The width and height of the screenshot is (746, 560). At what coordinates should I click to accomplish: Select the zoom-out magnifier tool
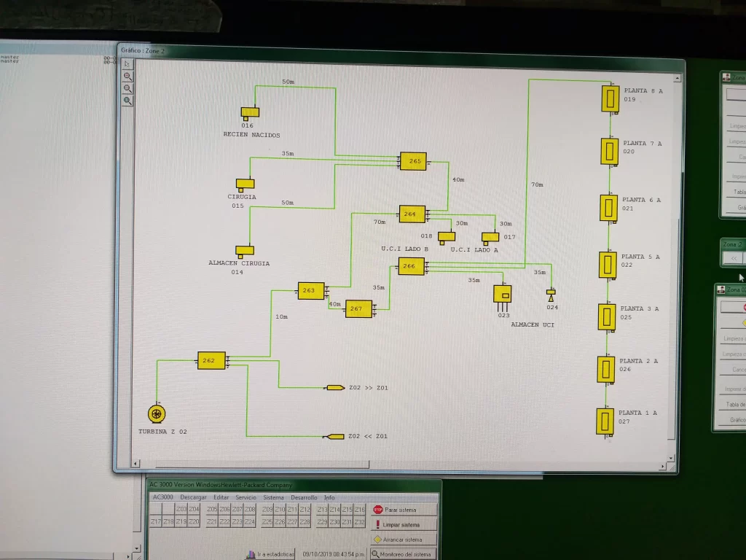pos(127,87)
